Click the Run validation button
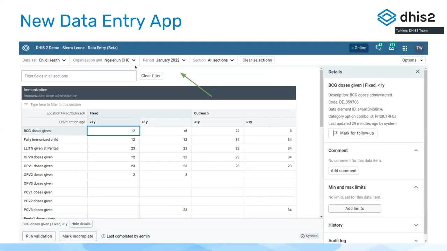Screen dimensions: 447x251 (x=39, y=236)
